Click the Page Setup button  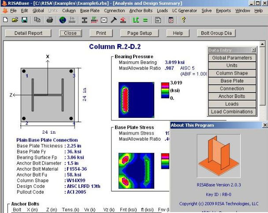139,33
